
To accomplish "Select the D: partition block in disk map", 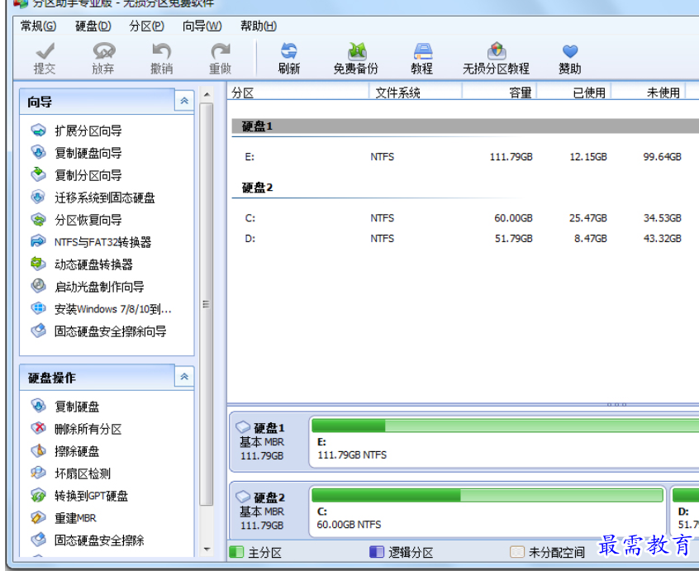I will coord(685,512).
